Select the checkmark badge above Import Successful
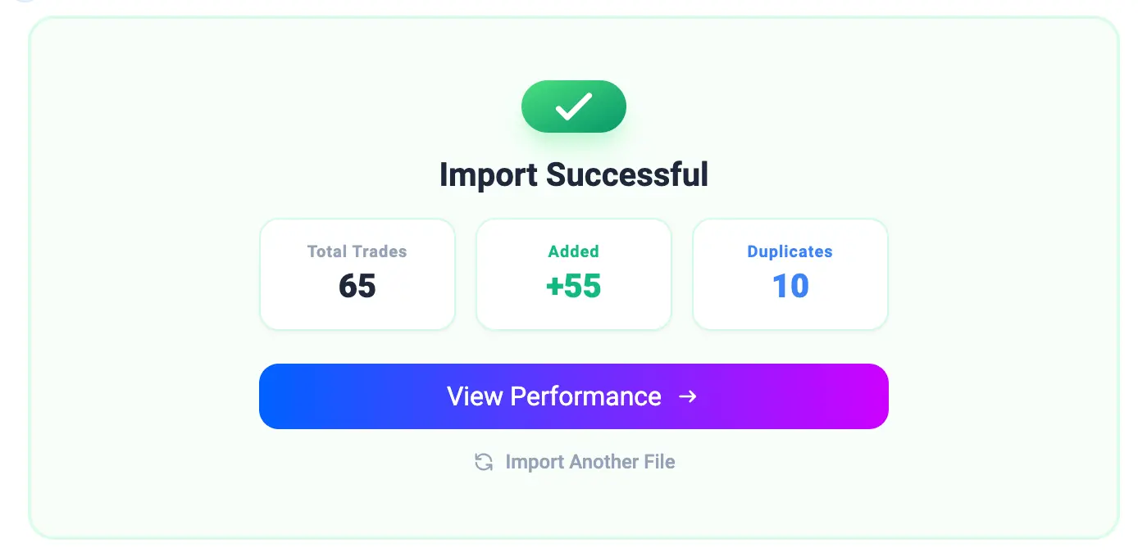This screenshot has height=552, width=1138. 574,106
